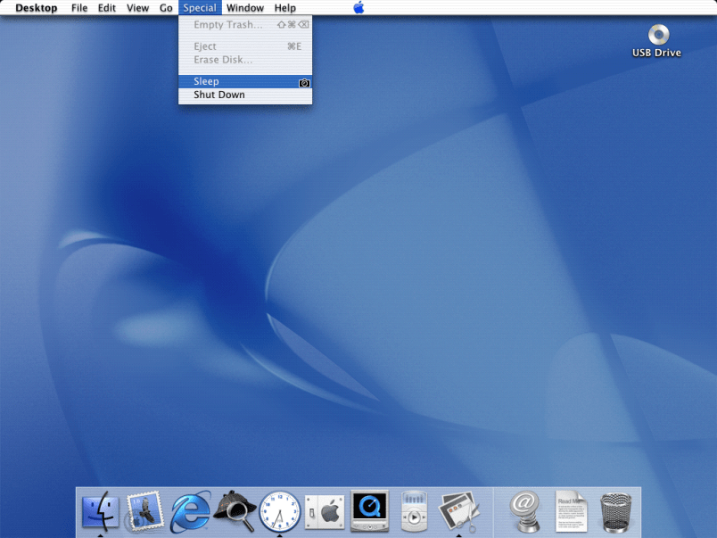This screenshot has height=538, width=717.
Task: Choose Sleep from the Special menu
Action: tap(206, 81)
